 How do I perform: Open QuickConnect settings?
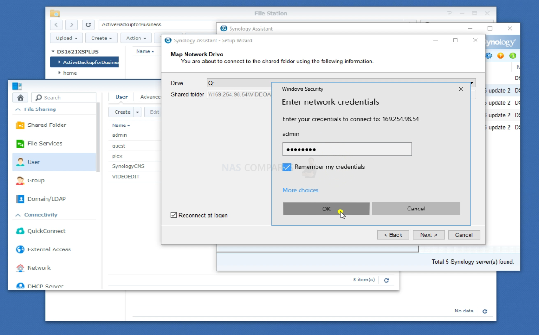[x=54, y=231]
